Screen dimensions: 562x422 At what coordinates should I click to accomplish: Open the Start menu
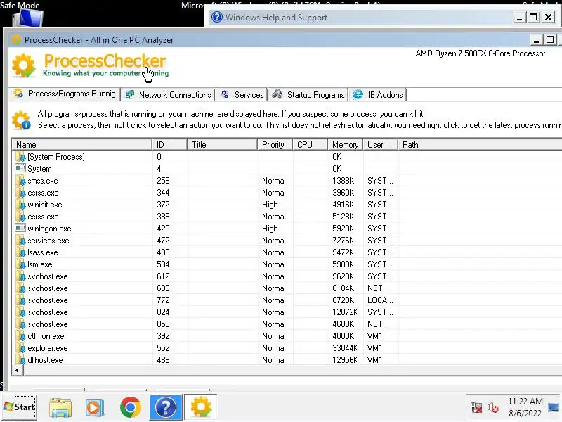click(x=20, y=407)
